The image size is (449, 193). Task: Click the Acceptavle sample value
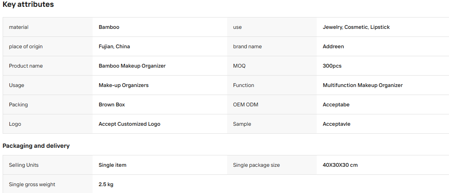tap(337, 124)
